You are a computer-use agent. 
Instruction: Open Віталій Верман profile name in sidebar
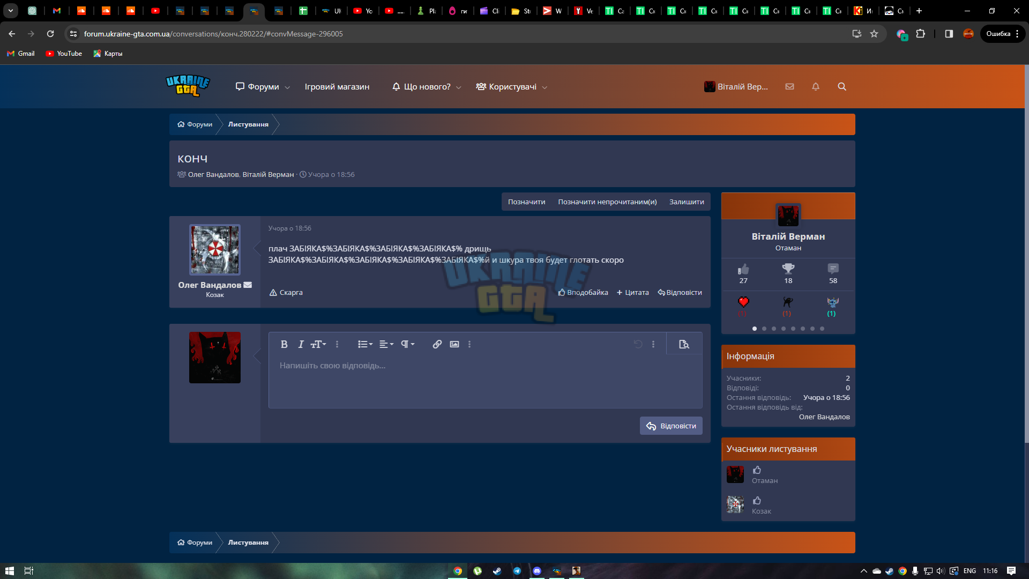pos(788,236)
